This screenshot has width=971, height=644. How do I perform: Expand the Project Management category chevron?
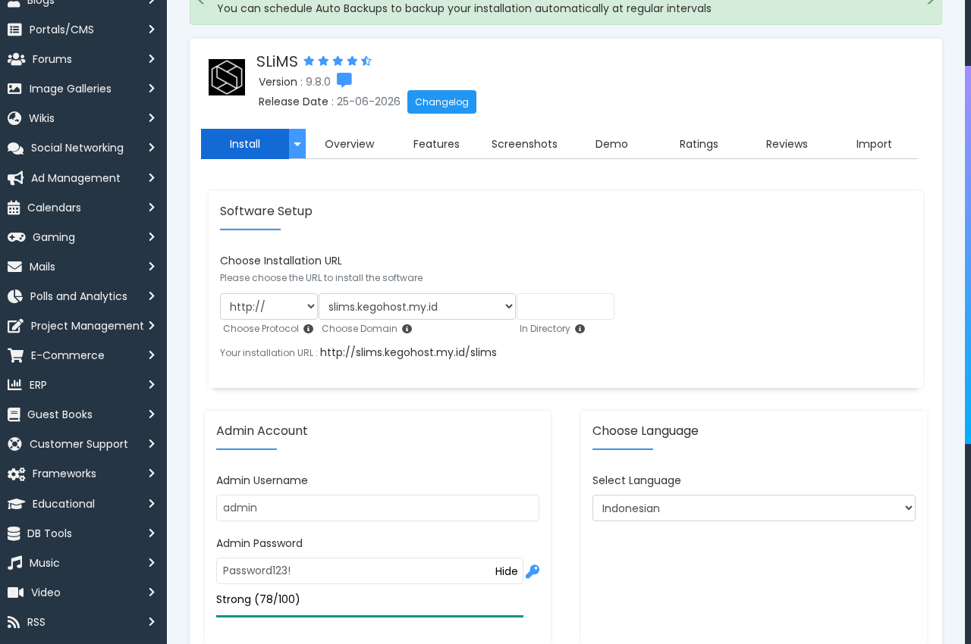[x=152, y=326]
